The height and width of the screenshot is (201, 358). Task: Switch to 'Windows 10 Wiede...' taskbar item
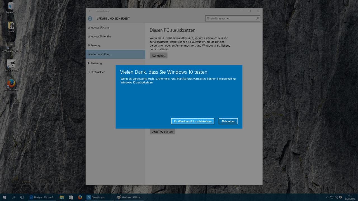(x=129, y=197)
